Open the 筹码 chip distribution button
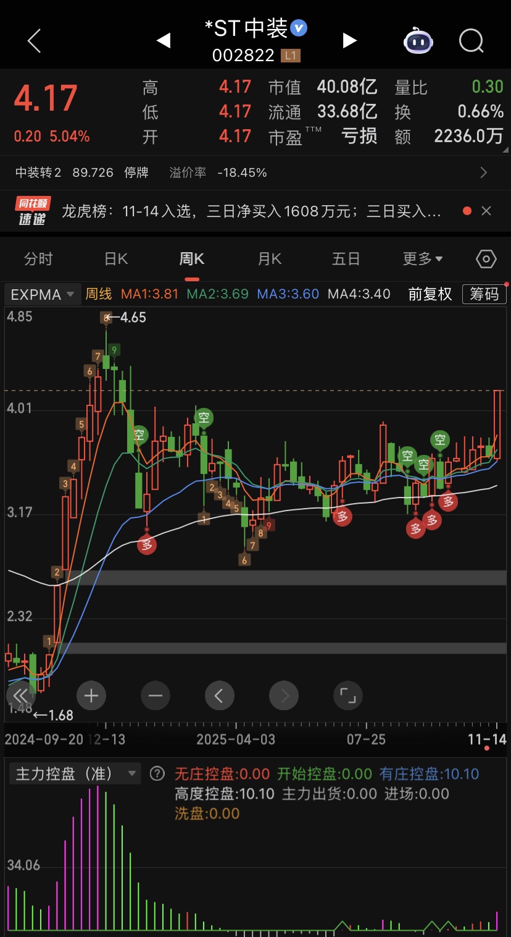Screen dimensions: 511x937 click(484, 294)
